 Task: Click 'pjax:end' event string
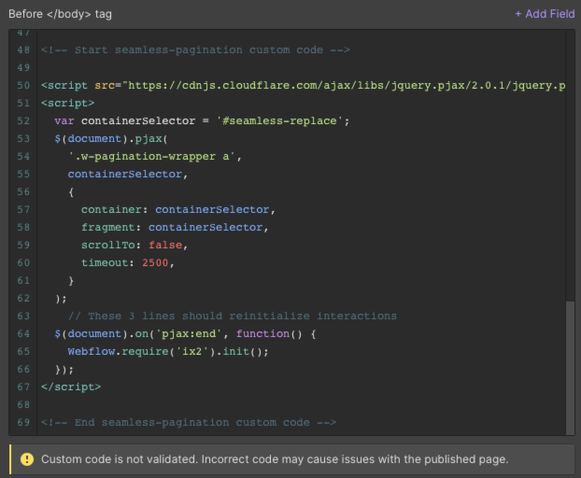(x=189, y=334)
